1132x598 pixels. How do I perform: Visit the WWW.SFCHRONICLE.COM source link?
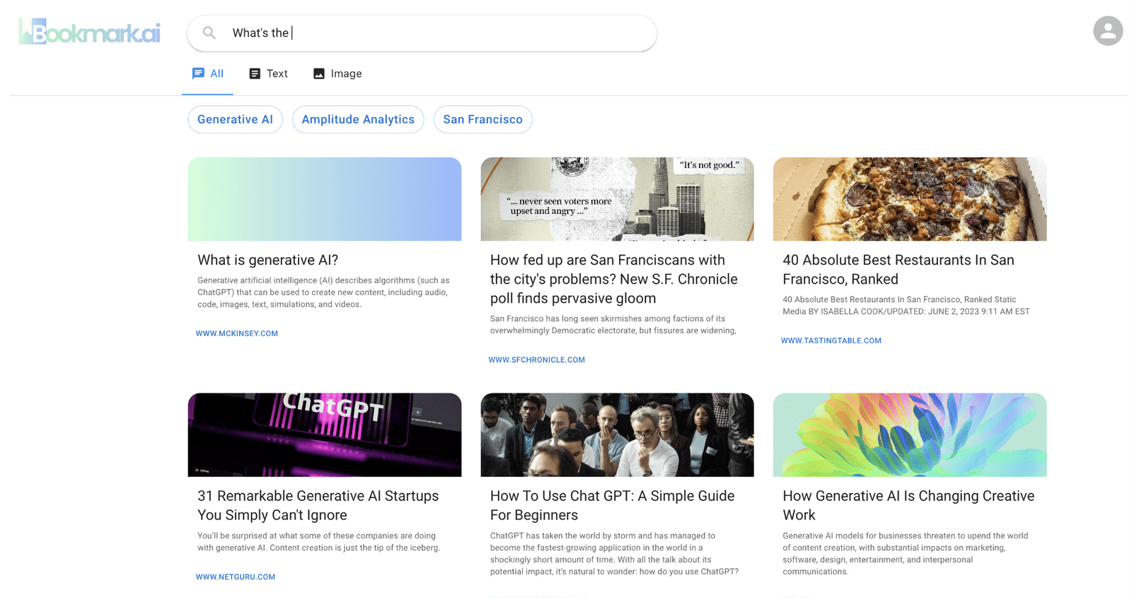[x=536, y=360]
